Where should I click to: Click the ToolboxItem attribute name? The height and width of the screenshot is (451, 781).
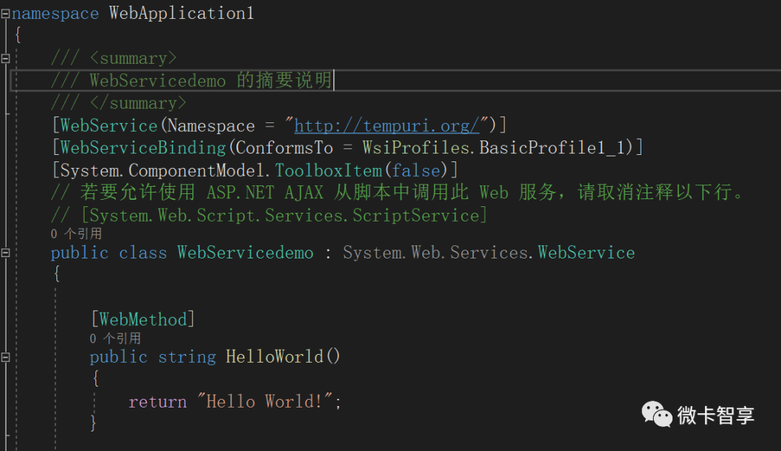[x=328, y=171]
